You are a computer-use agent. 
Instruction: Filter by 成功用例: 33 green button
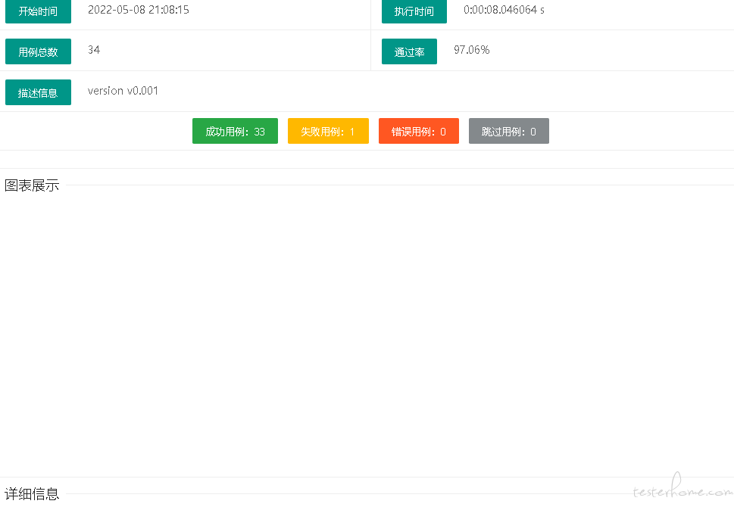[x=235, y=131]
